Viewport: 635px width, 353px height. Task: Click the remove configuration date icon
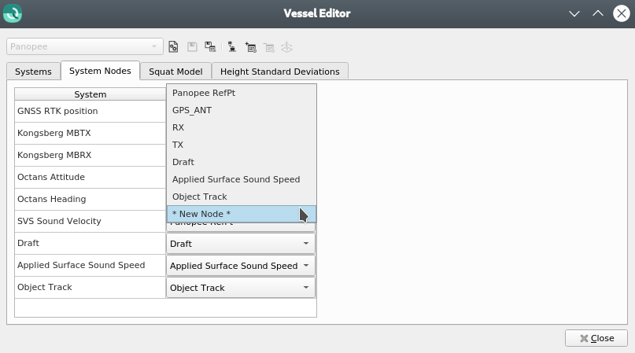[269, 47]
